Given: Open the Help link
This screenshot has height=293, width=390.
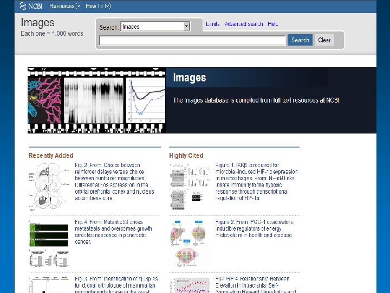Looking at the screenshot, I should (x=273, y=24).
